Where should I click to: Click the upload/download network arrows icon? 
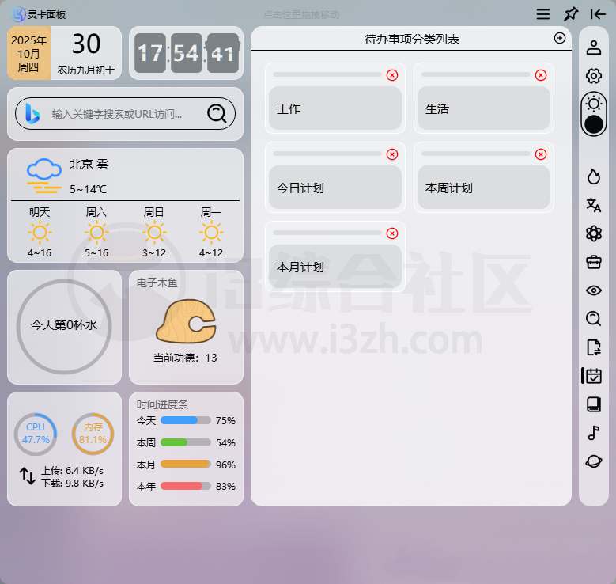point(28,476)
